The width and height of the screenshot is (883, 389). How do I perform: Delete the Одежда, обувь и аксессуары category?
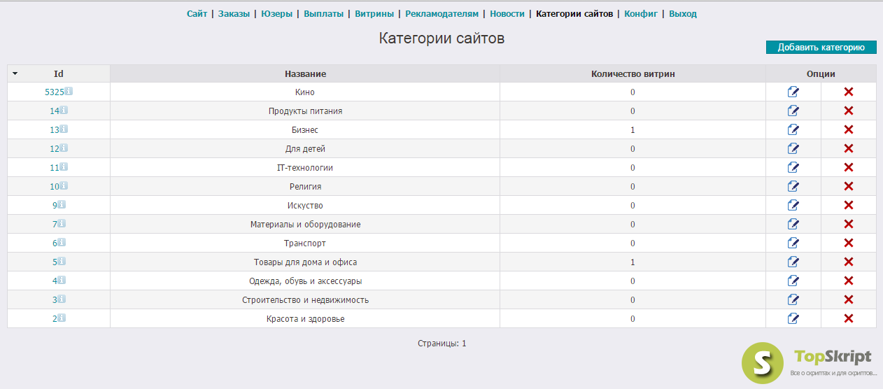click(849, 281)
